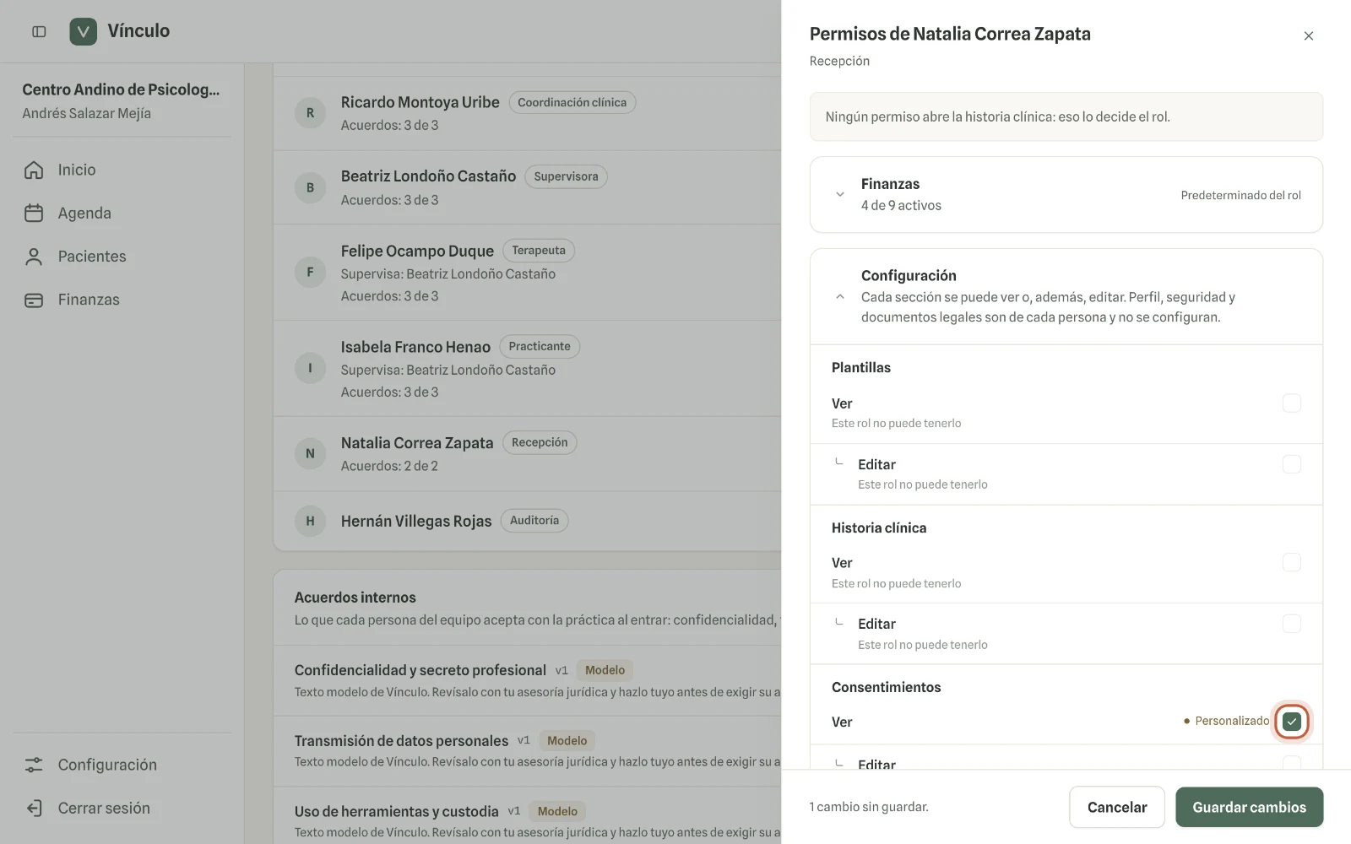This screenshot has height=844, width=1351.
Task: Click the N avatar of Natalia Correa
Action: (310, 453)
